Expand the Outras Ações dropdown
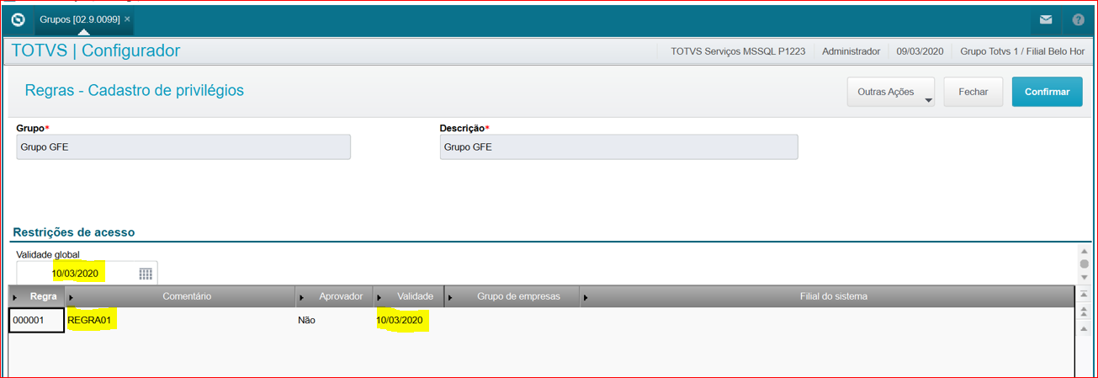 pos(892,92)
